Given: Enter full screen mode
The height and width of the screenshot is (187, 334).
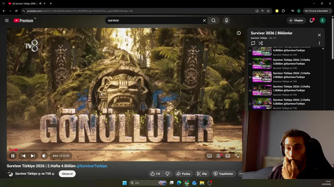Looking at the screenshot, I should [x=237, y=156].
